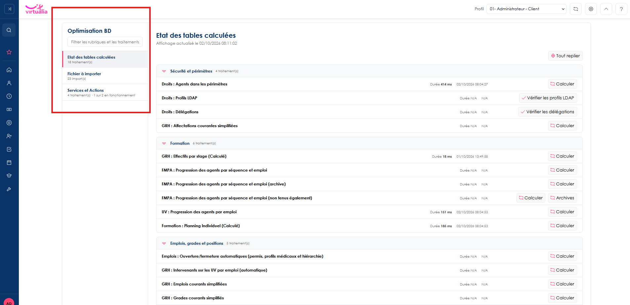Calculer FMPA progression (non tenus également) row
The height and width of the screenshot is (305, 630).
coord(531,198)
